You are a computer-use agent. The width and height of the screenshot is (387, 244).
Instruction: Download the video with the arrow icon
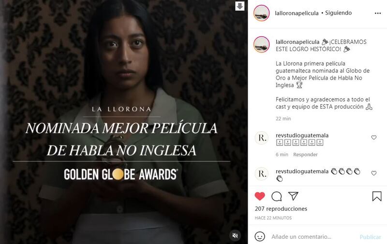click(x=239, y=6)
